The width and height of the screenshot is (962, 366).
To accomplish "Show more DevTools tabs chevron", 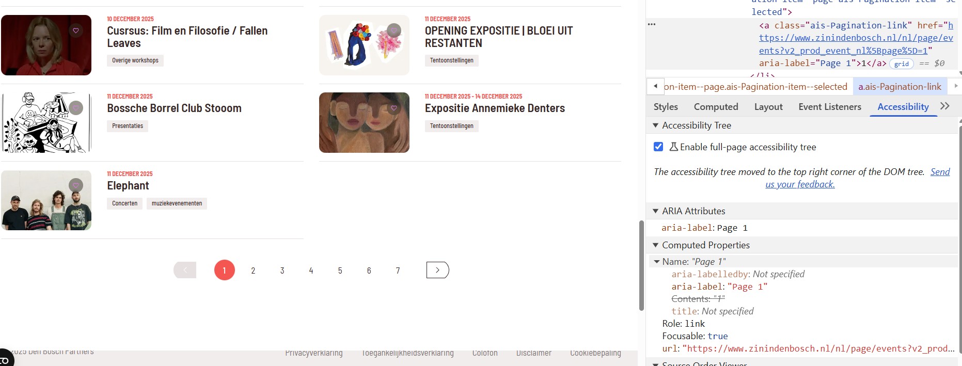I will tap(945, 106).
